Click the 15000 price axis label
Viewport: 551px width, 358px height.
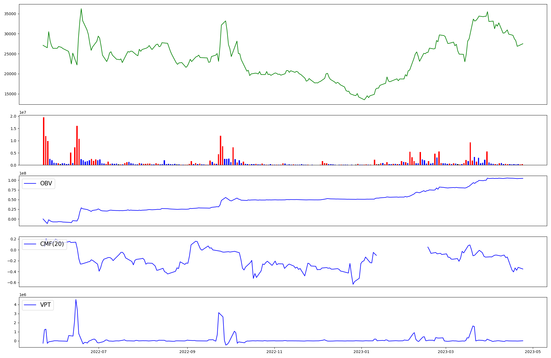tap(10, 94)
